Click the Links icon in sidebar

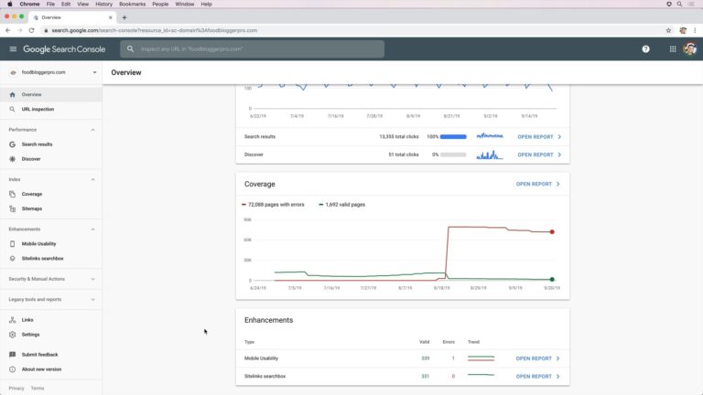click(x=12, y=320)
